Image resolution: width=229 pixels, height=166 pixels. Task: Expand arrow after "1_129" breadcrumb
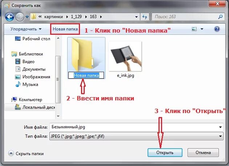86,17
